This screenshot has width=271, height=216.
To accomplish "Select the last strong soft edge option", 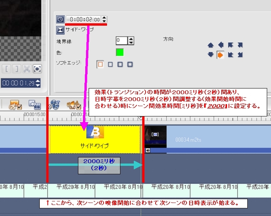I will 130,64.
